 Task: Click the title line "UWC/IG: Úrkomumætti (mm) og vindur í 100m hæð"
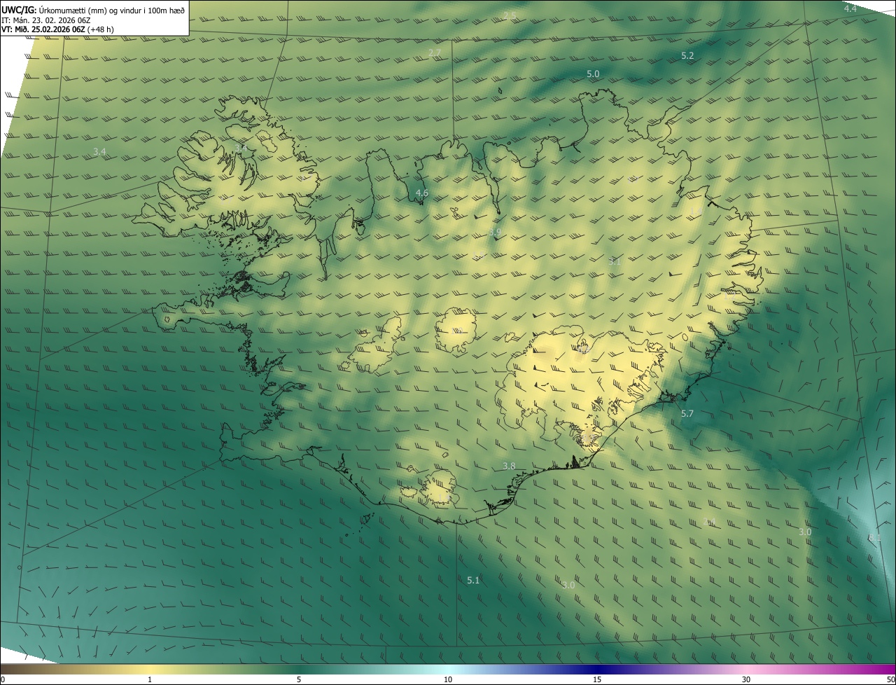coord(93,10)
